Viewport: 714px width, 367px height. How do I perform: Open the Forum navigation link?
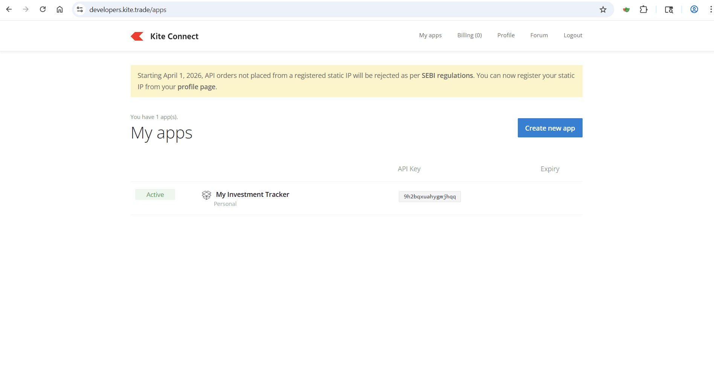[539, 35]
